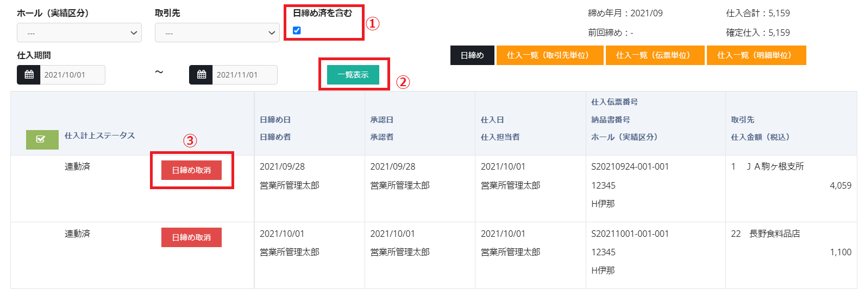Click the start date calendar icon
This screenshot has height=297, width=865.
29,75
